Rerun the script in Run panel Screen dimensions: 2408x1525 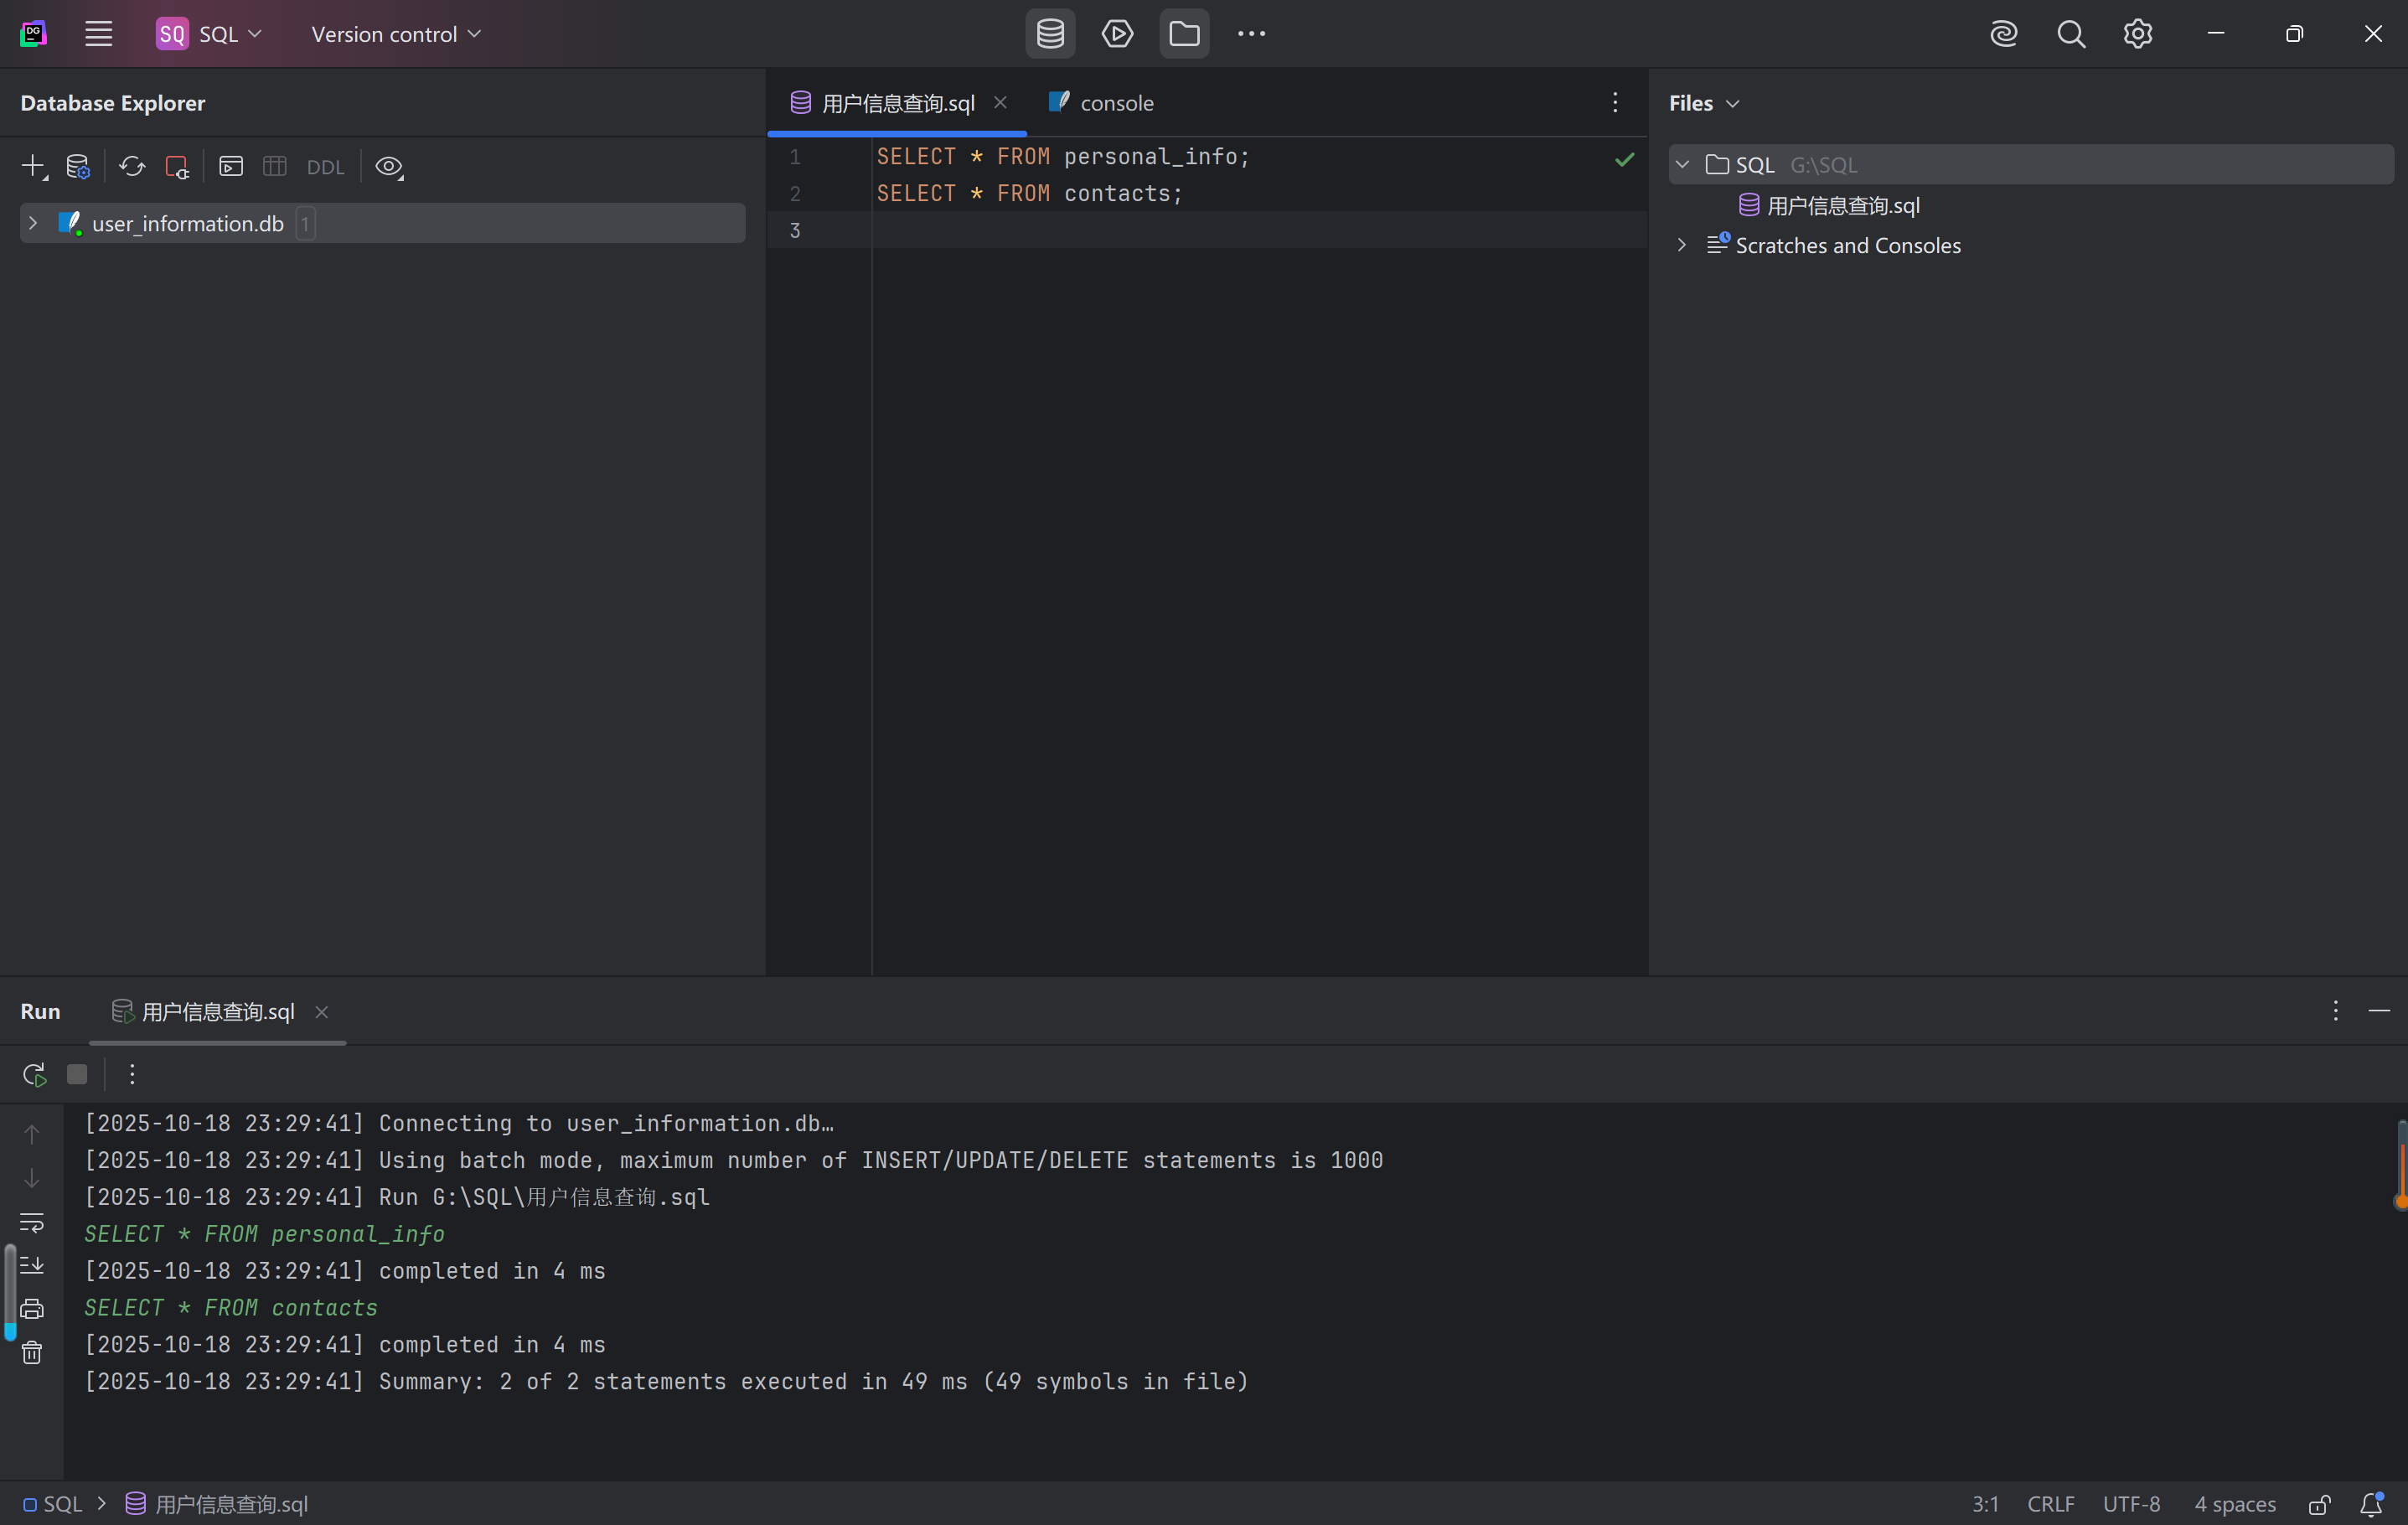point(34,1074)
